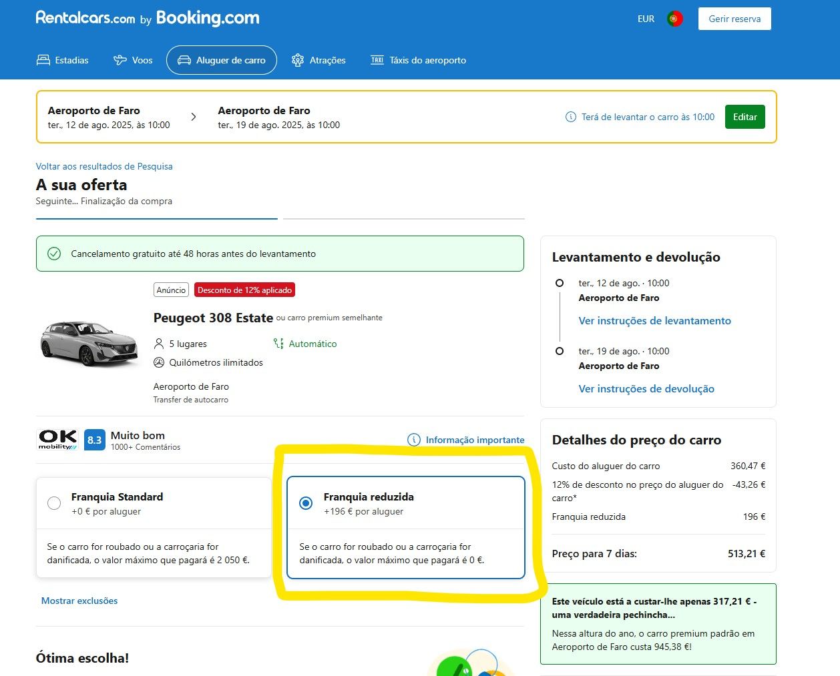Open the 'Terá de levantar o carro às 10:00' notice
This screenshot has width=840, height=676.
(648, 117)
